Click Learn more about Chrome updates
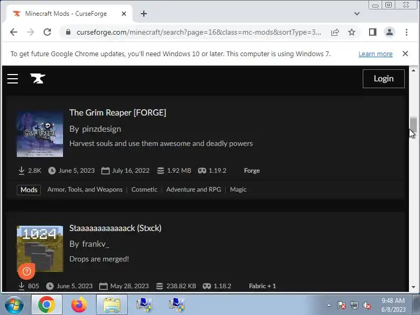The image size is (420, 315). click(375, 54)
